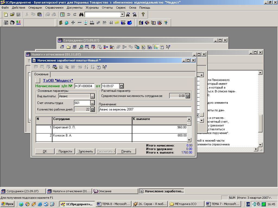Viewport: 278px width, 208px height.
Task: Click the yellow question mark Help icon
Action: click(143, 15)
